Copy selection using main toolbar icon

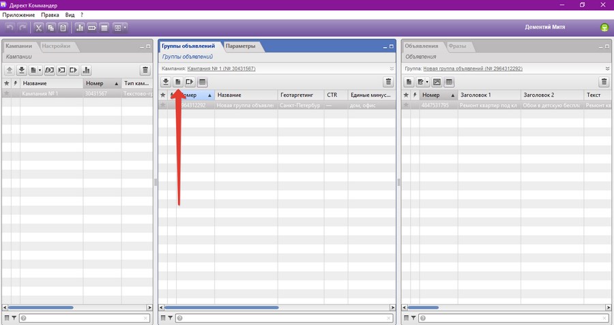pyautogui.click(x=50, y=27)
